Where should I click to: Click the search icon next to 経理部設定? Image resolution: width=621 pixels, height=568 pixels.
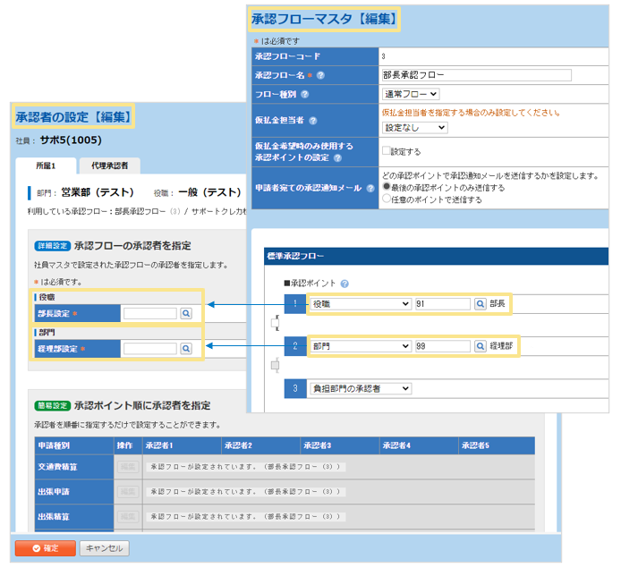click(186, 349)
